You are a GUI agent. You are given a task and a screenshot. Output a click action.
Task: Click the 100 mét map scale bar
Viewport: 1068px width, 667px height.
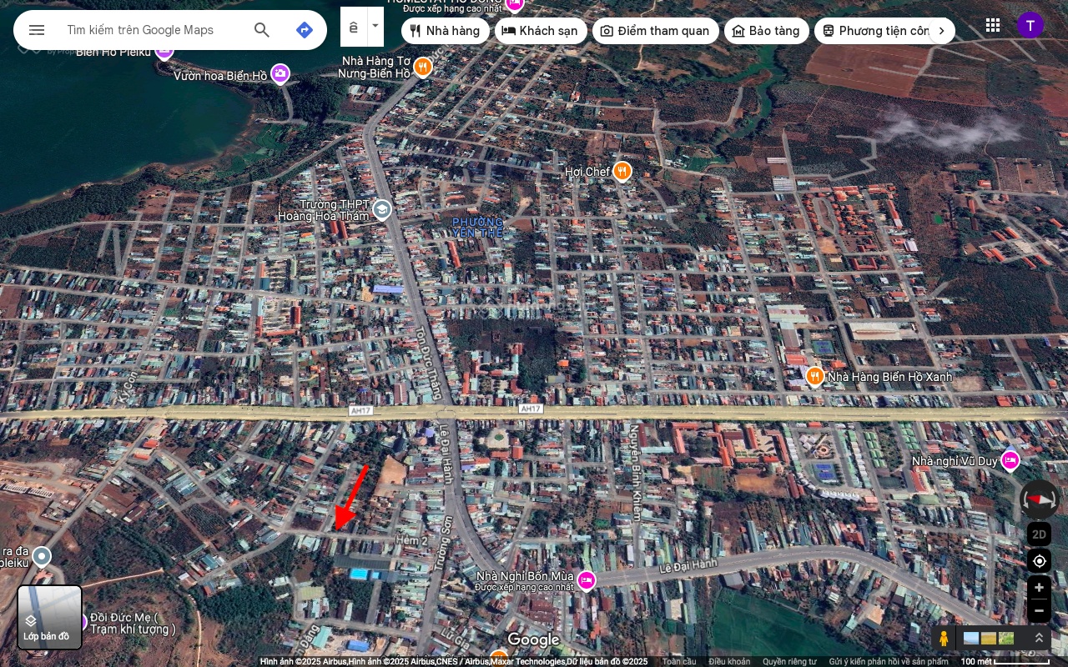click(1005, 661)
